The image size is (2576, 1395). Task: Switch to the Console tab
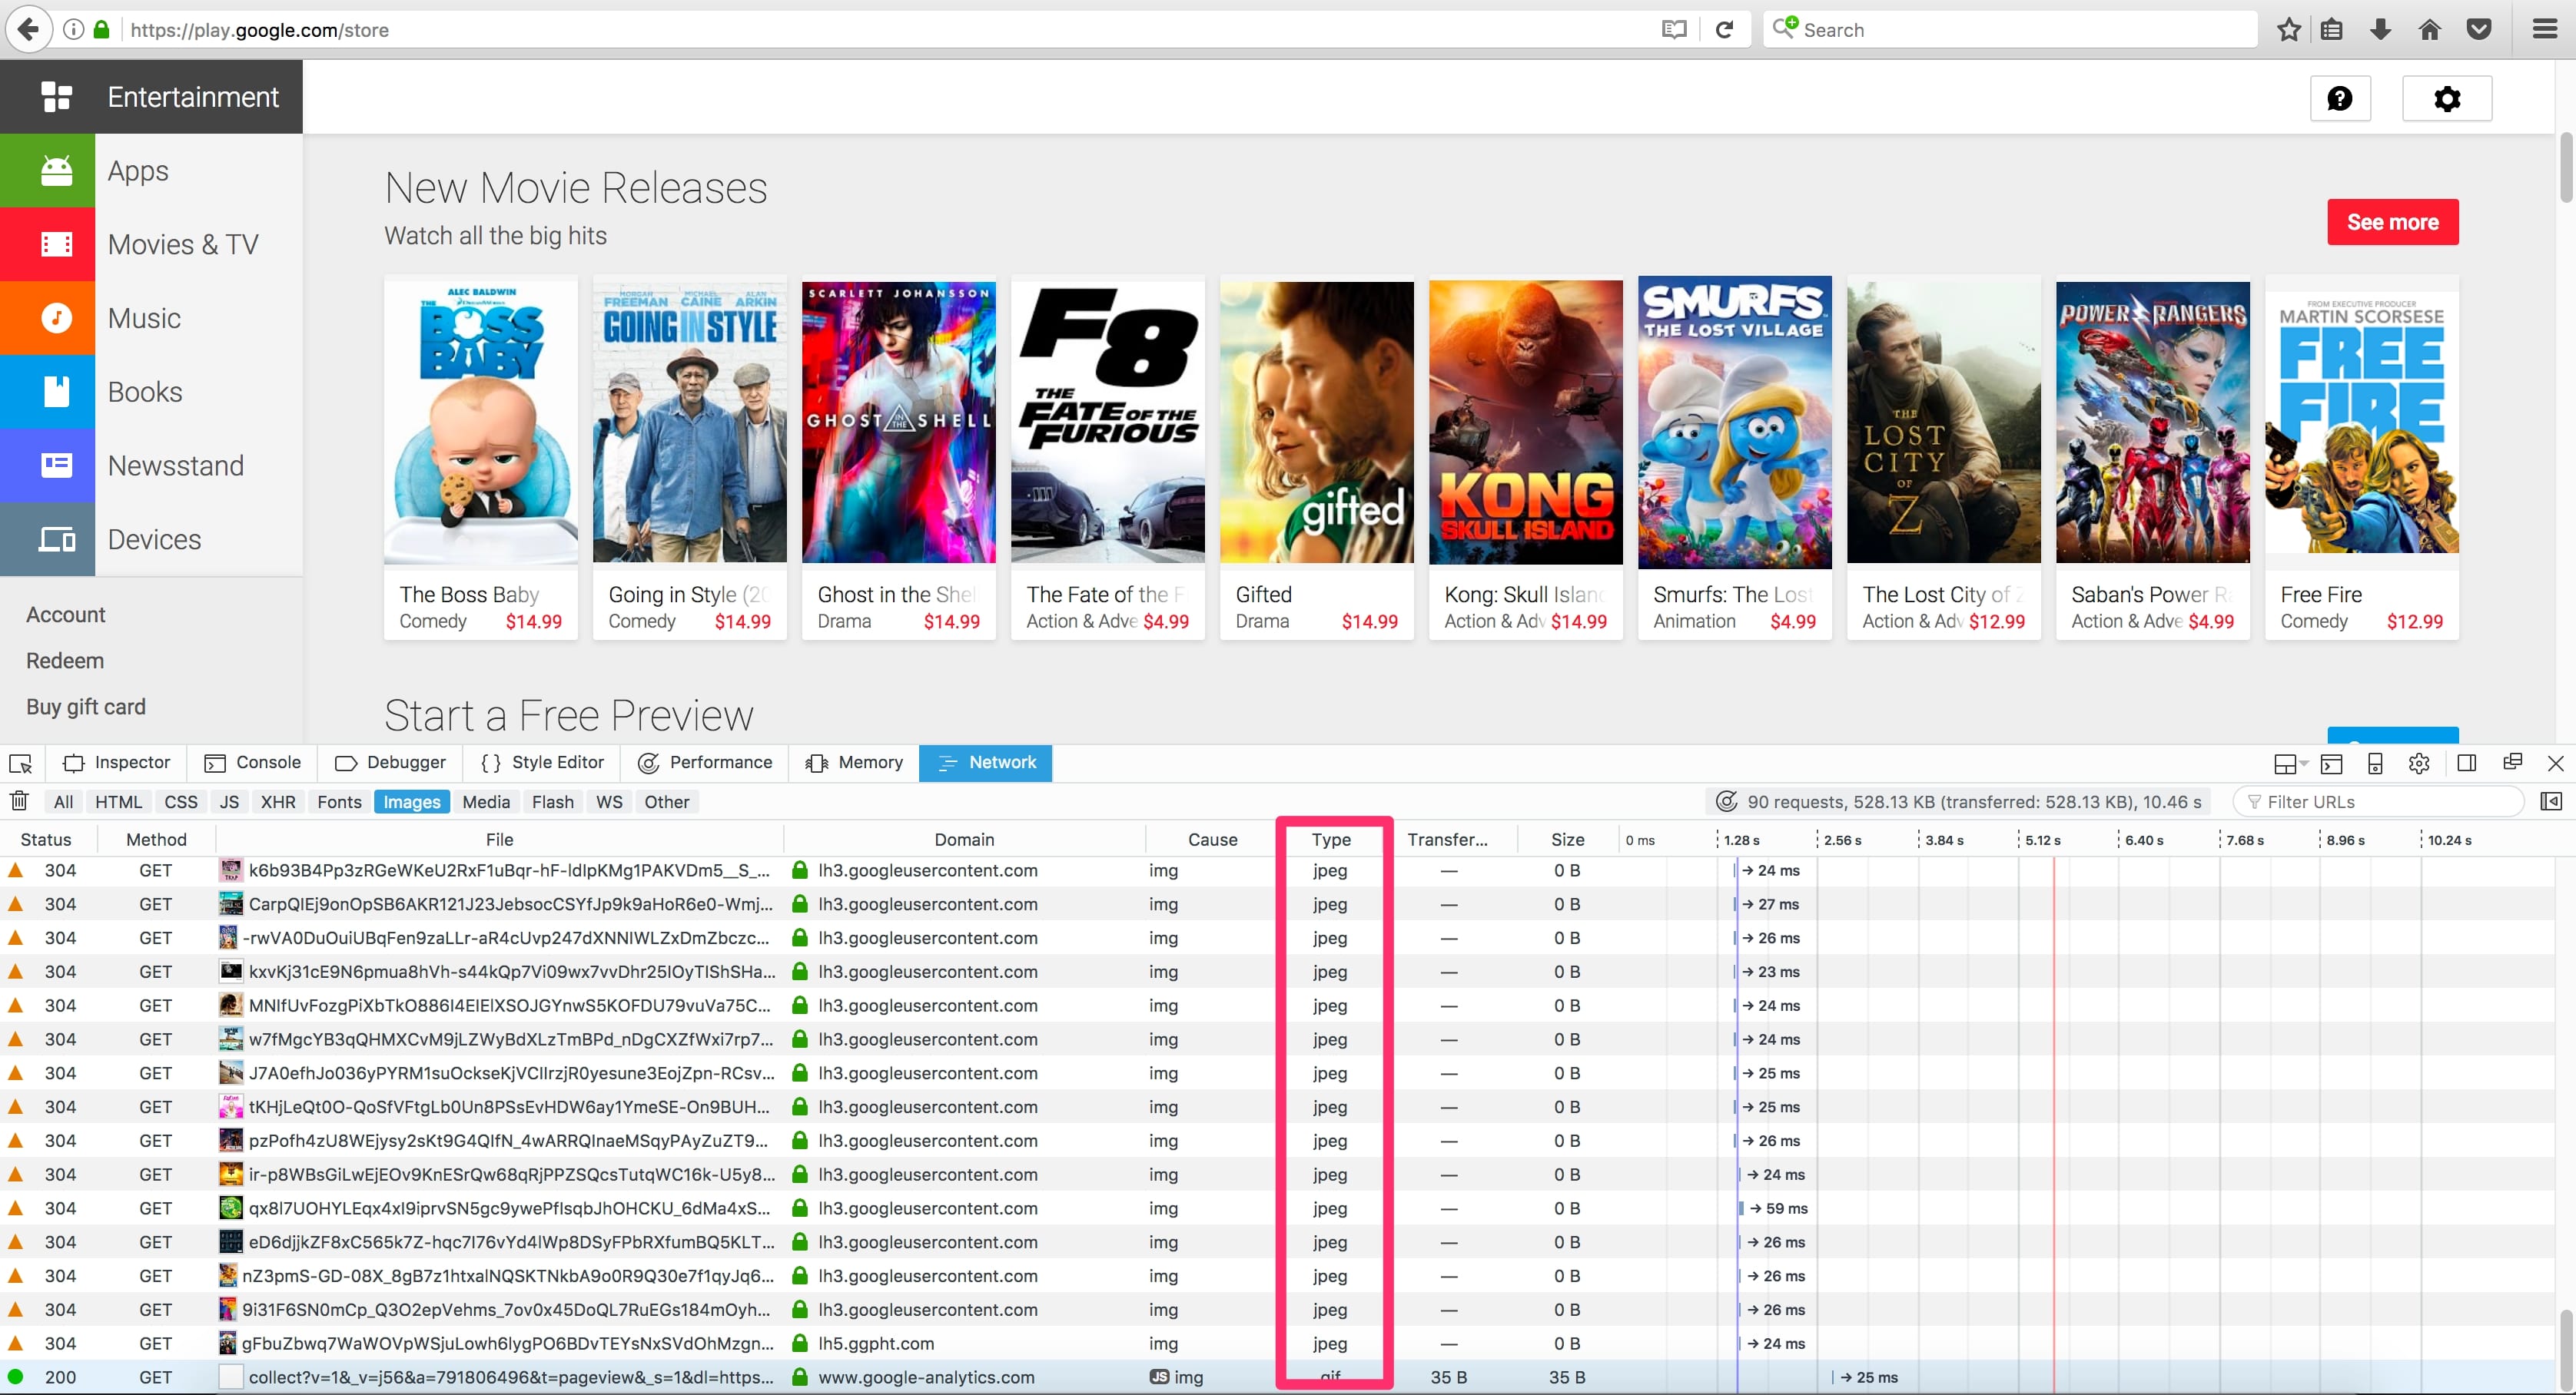tap(253, 763)
